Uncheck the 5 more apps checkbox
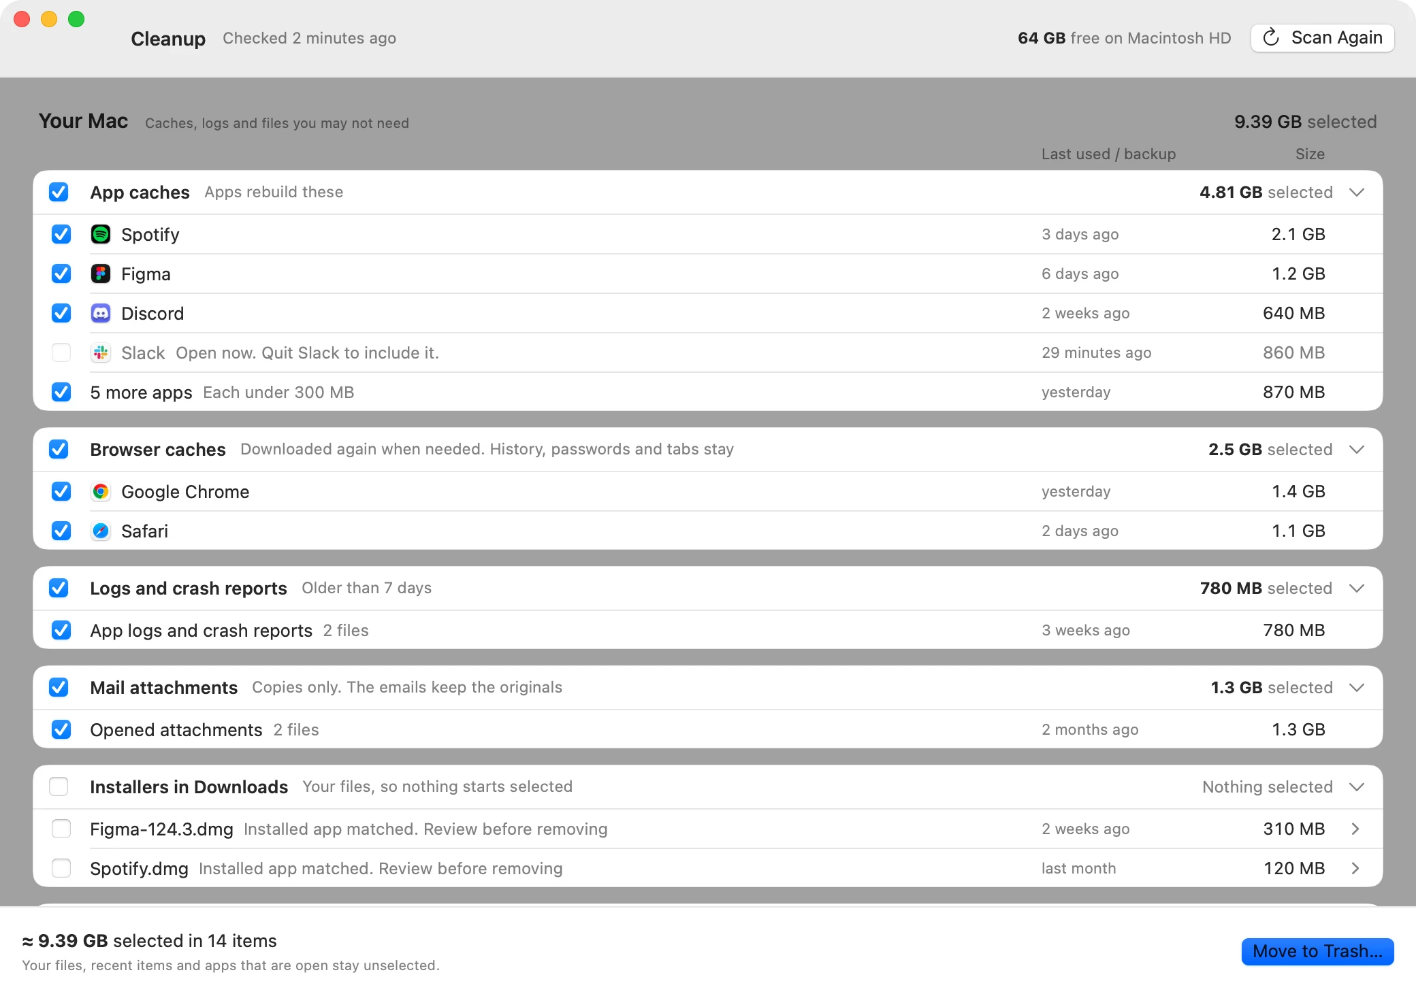 pyautogui.click(x=61, y=393)
